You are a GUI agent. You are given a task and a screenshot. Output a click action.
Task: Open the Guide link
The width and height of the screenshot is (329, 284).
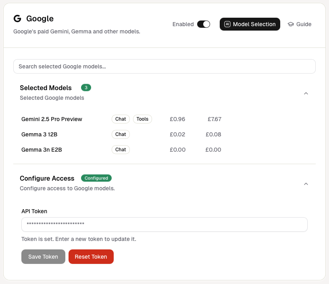(300, 24)
